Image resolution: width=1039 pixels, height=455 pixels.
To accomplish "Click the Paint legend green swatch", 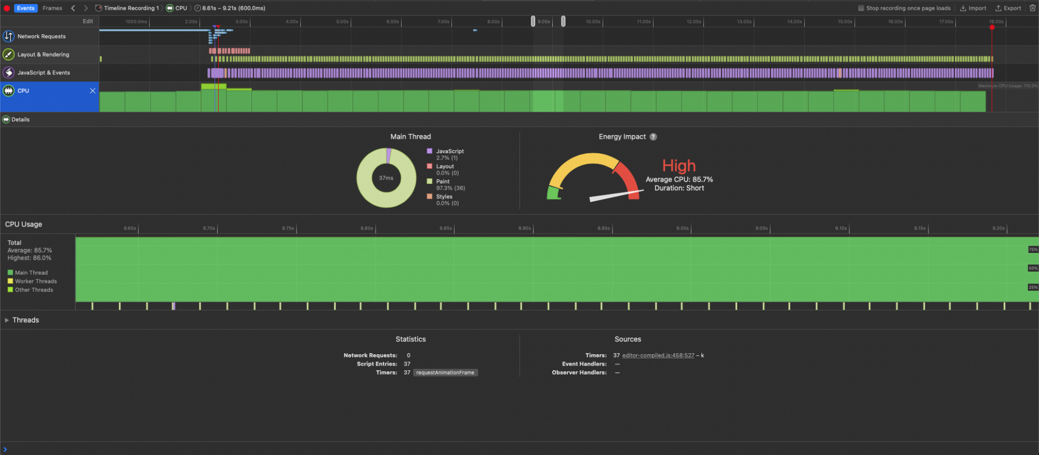I will click(x=430, y=181).
